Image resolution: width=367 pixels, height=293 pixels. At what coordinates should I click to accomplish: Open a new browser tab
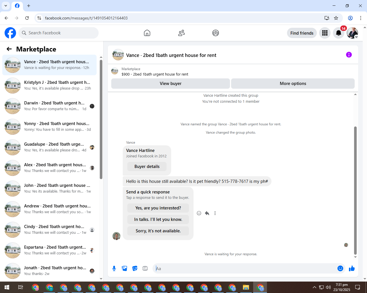tap(29, 6)
